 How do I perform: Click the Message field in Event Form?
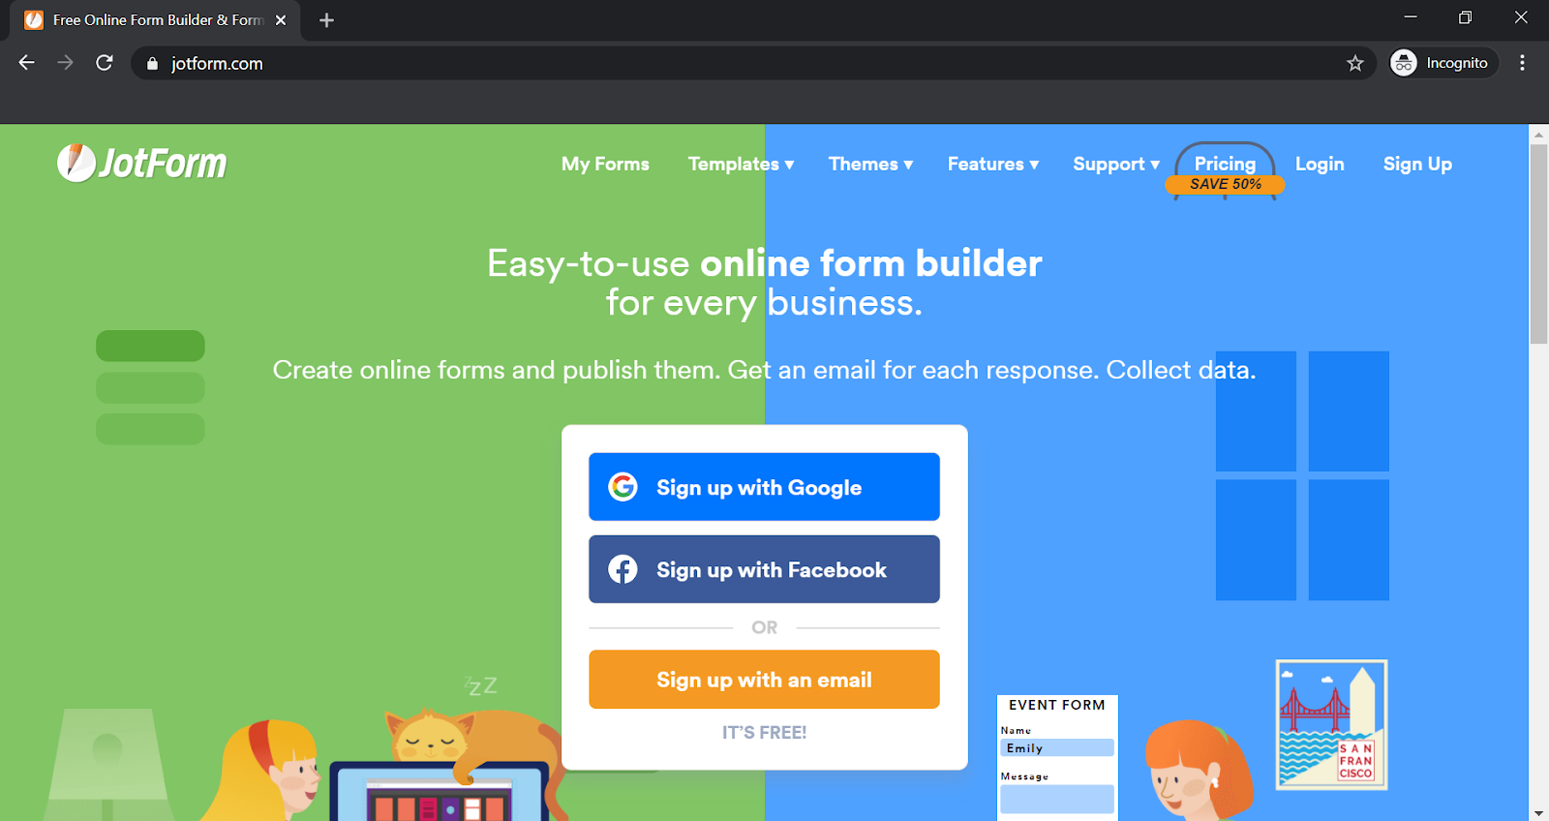1057,799
